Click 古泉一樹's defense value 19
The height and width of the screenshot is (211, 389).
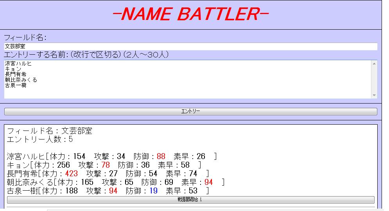pos(153,191)
